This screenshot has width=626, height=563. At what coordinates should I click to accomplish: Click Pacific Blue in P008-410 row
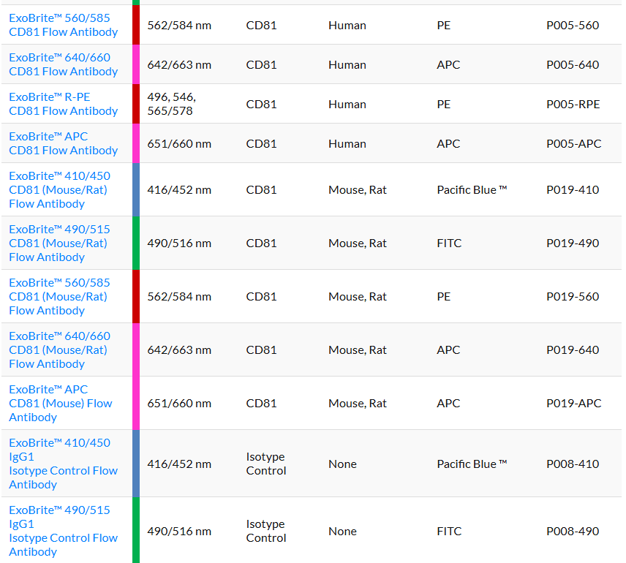pyautogui.click(x=472, y=464)
